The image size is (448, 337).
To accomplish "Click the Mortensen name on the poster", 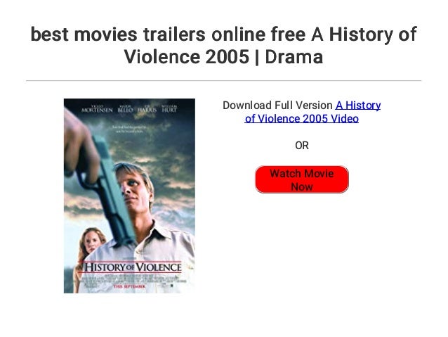I will 97,109.
